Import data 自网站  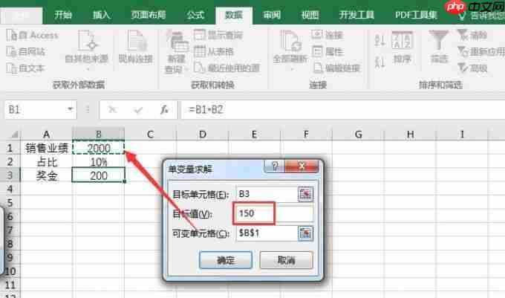pyautogui.click(x=26, y=51)
